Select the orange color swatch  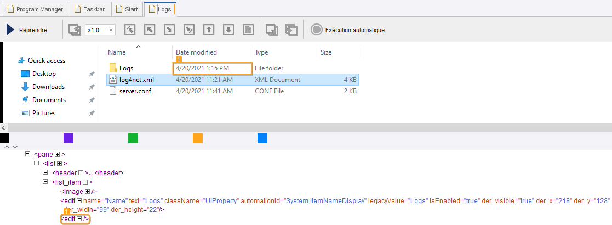(198, 138)
